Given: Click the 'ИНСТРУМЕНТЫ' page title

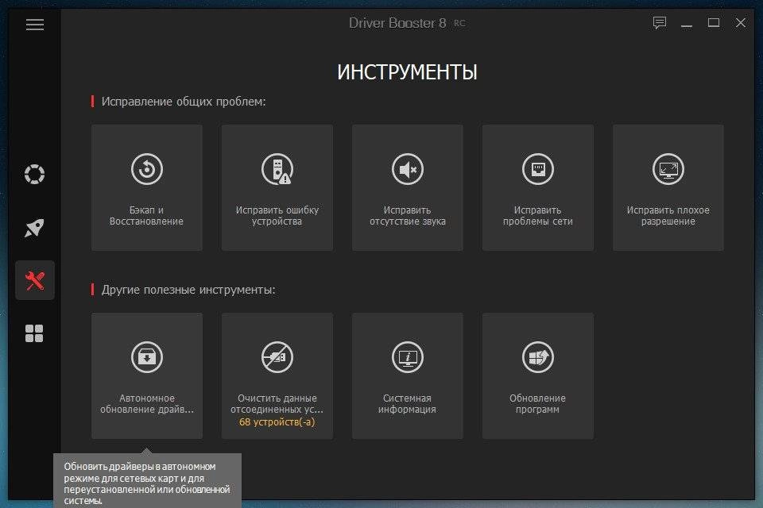Looking at the screenshot, I should click(x=407, y=72).
